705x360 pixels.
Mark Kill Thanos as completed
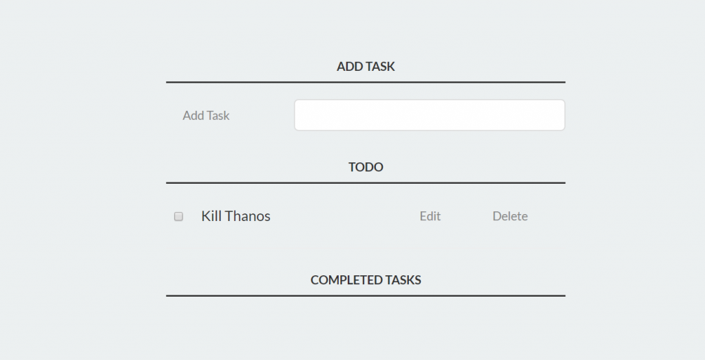tap(179, 216)
